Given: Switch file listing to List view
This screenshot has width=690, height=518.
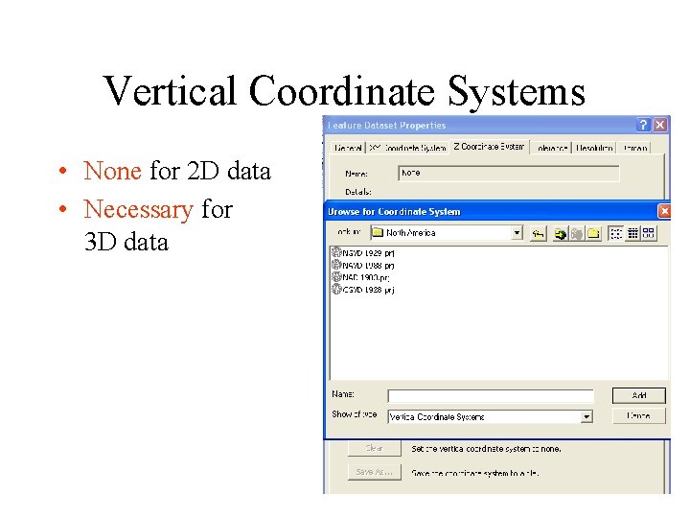Looking at the screenshot, I should tap(615, 233).
